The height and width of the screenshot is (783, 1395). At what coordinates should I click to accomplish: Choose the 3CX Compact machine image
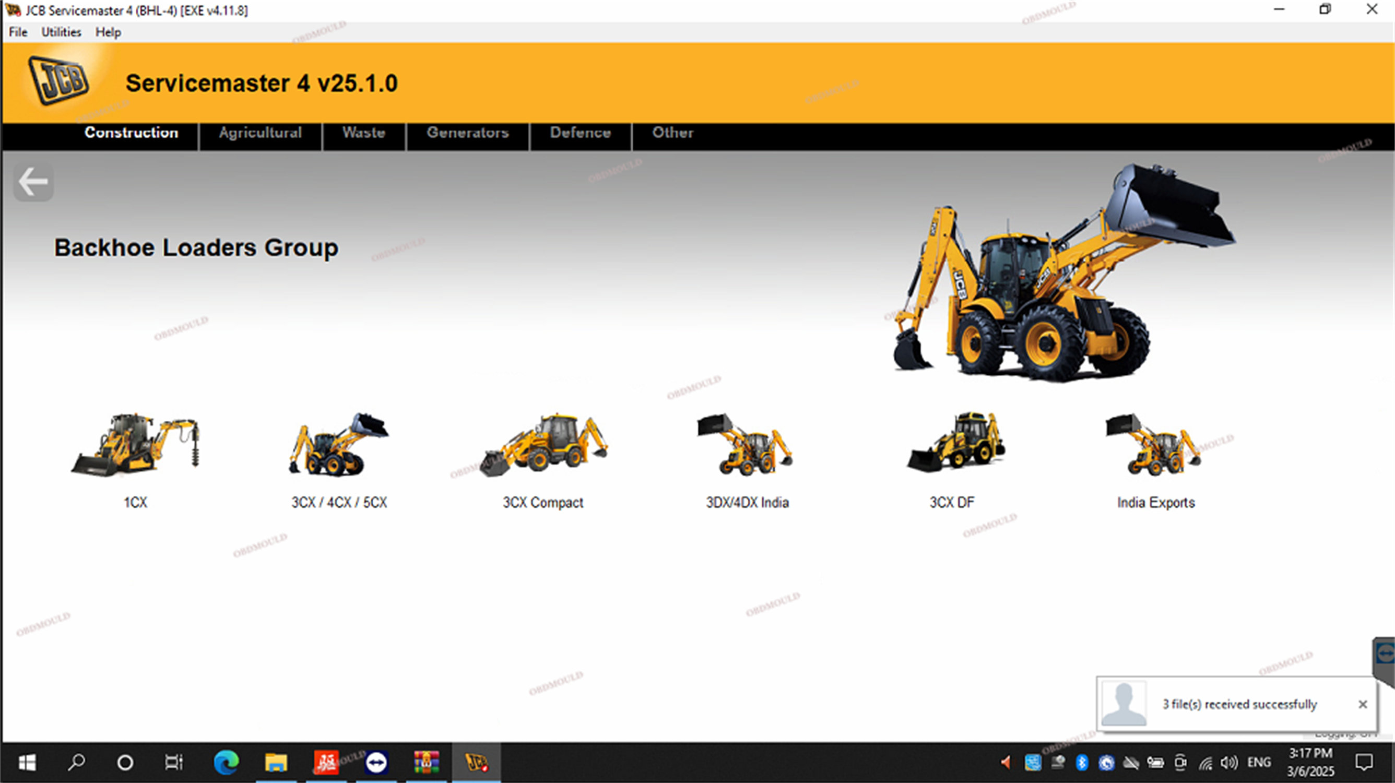(543, 445)
